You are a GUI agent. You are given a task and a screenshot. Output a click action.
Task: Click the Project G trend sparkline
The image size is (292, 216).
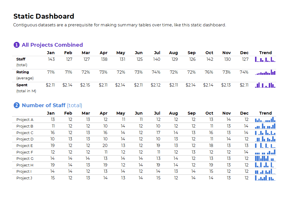coord(265,158)
